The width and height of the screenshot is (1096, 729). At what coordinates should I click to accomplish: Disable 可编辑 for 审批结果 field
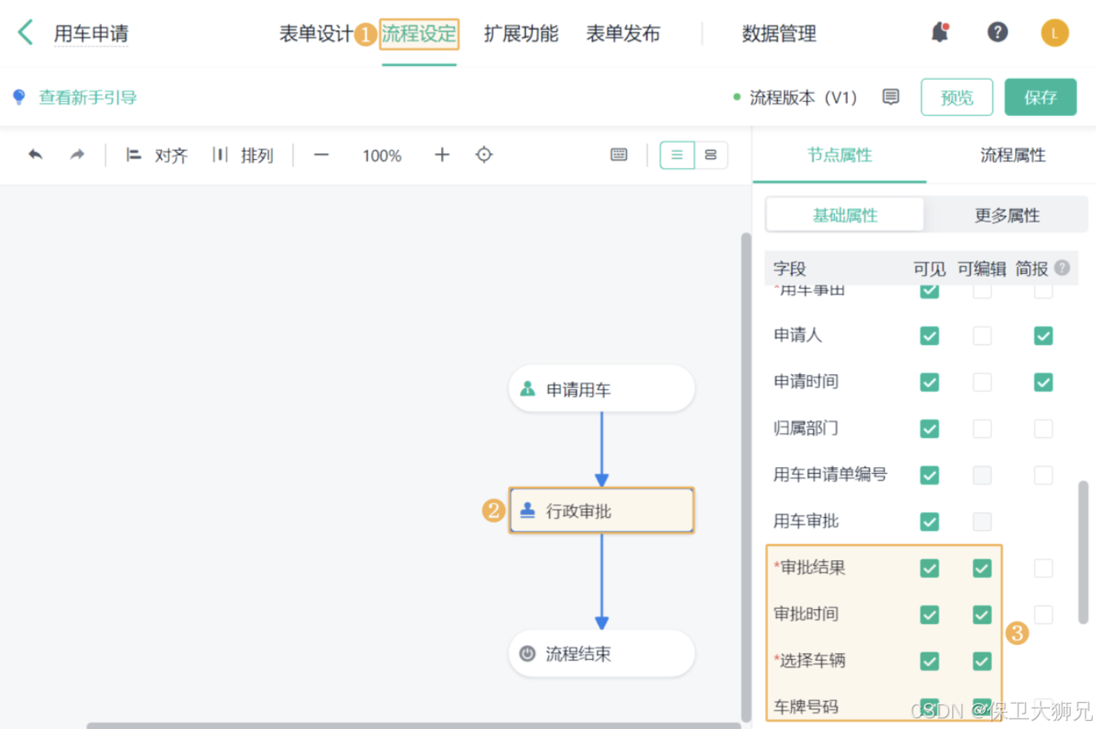tap(982, 568)
